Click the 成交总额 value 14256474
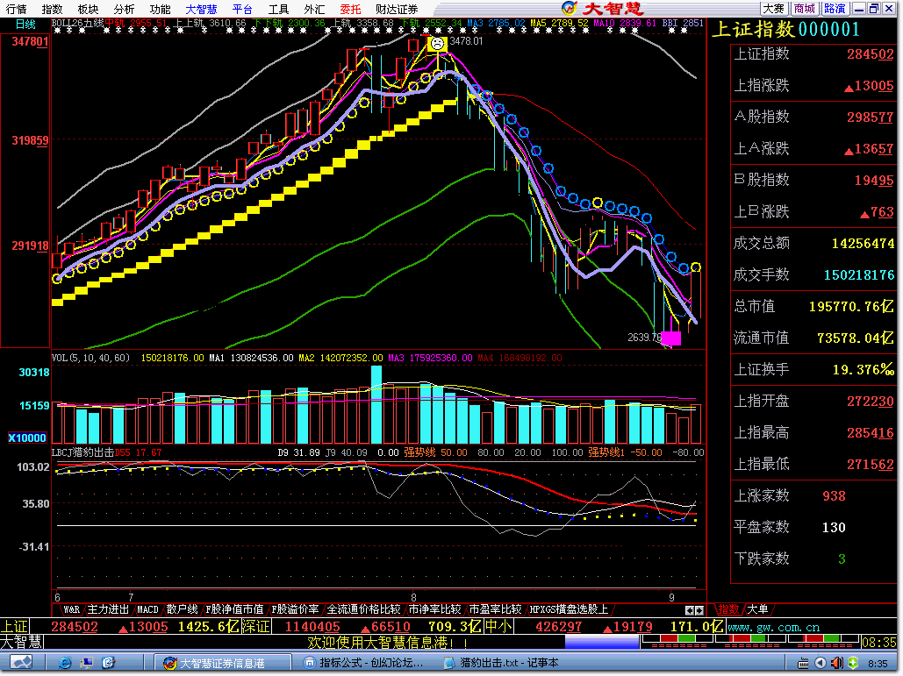This screenshot has height=676, width=903. 863,244
